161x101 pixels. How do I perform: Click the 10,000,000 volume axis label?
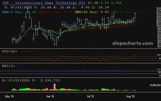[x=155, y=85]
